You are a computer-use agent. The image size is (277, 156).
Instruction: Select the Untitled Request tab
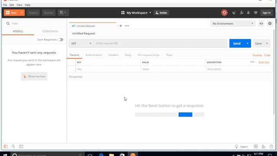tap(92, 26)
